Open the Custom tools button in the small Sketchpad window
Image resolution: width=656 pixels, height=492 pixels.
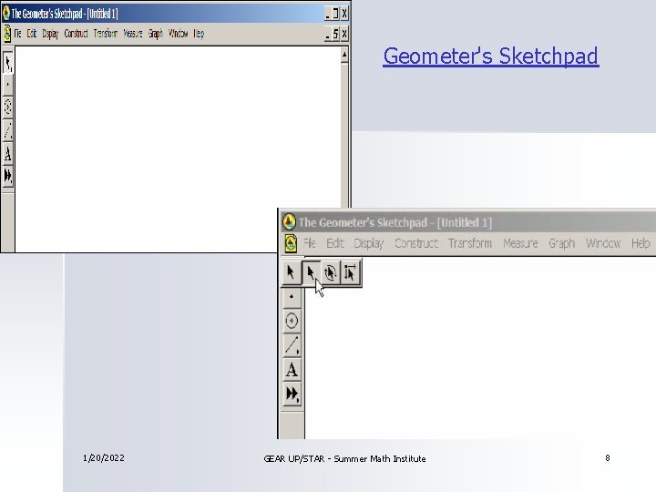tap(8, 175)
